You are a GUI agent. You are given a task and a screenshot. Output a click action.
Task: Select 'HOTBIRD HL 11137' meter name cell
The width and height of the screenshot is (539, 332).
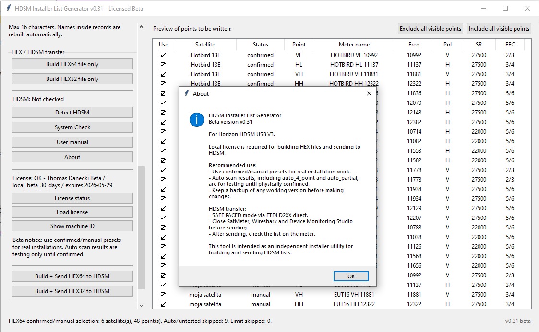coord(354,65)
